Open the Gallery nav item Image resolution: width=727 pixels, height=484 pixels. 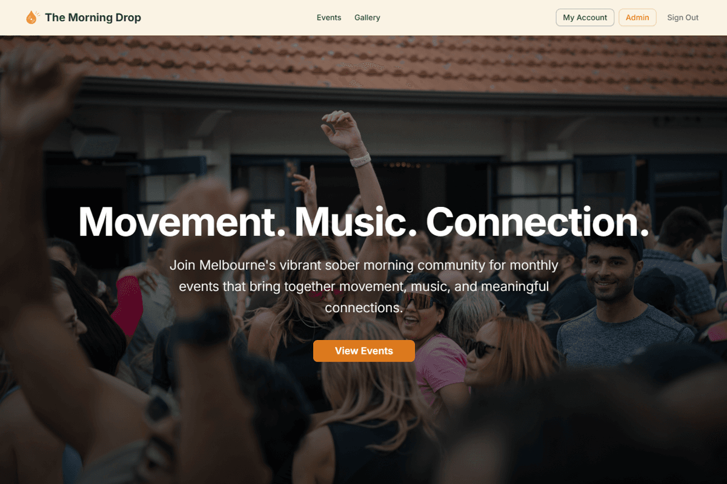[367, 18]
